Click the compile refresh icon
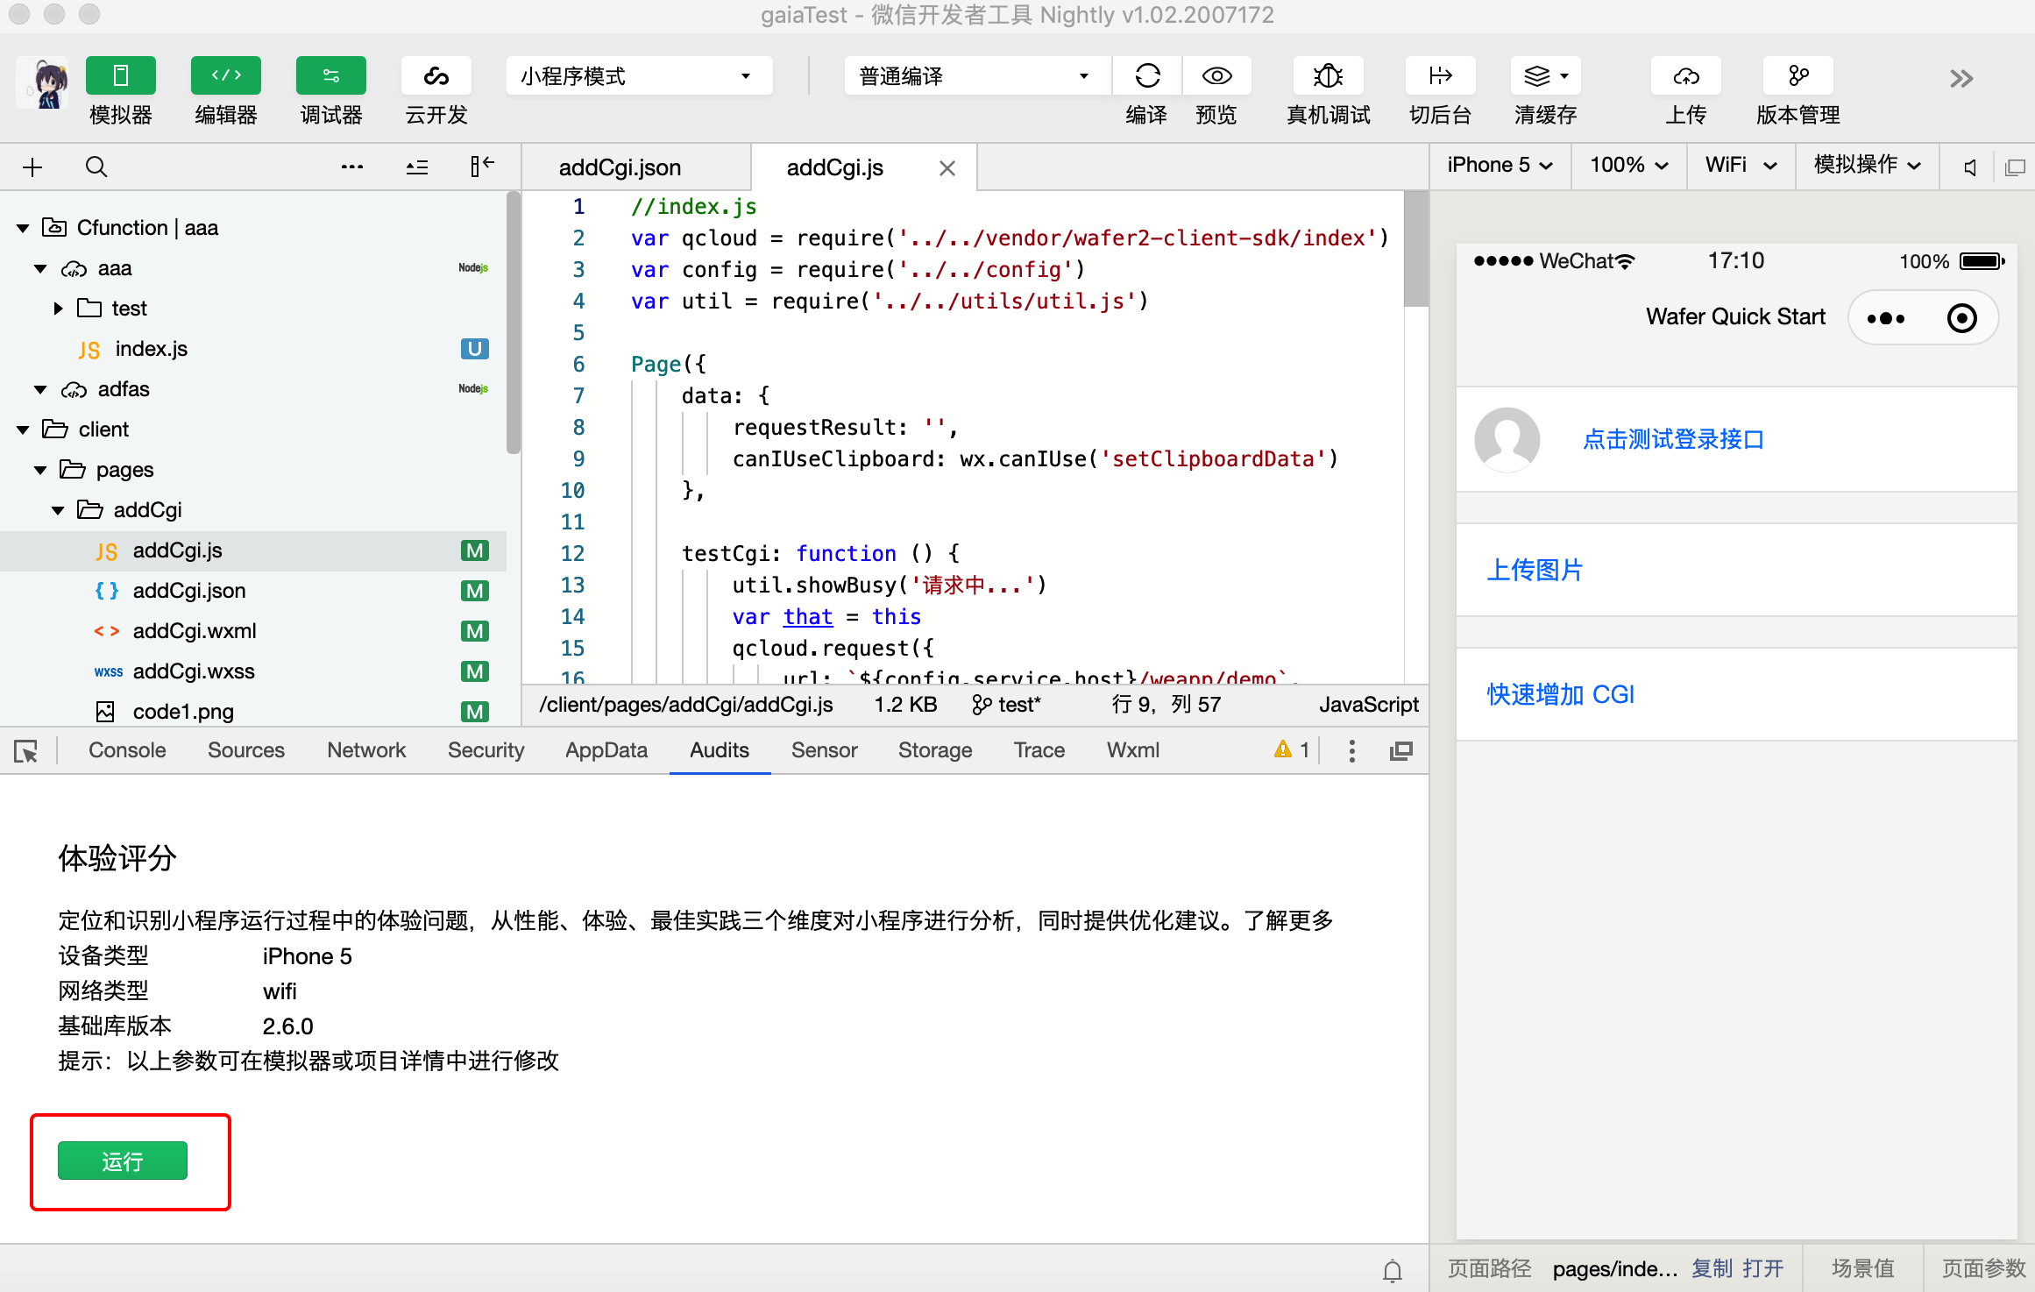 point(1147,76)
